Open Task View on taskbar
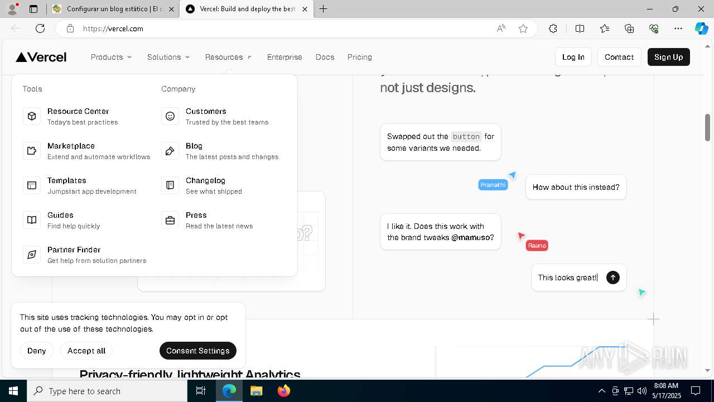 pos(201,391)
